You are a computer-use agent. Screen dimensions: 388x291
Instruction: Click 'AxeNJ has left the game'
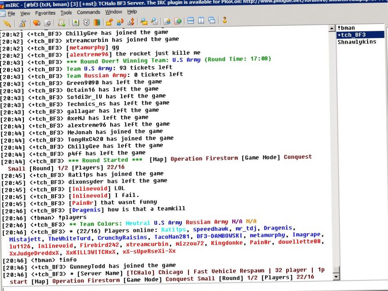(x=108, y=117)
